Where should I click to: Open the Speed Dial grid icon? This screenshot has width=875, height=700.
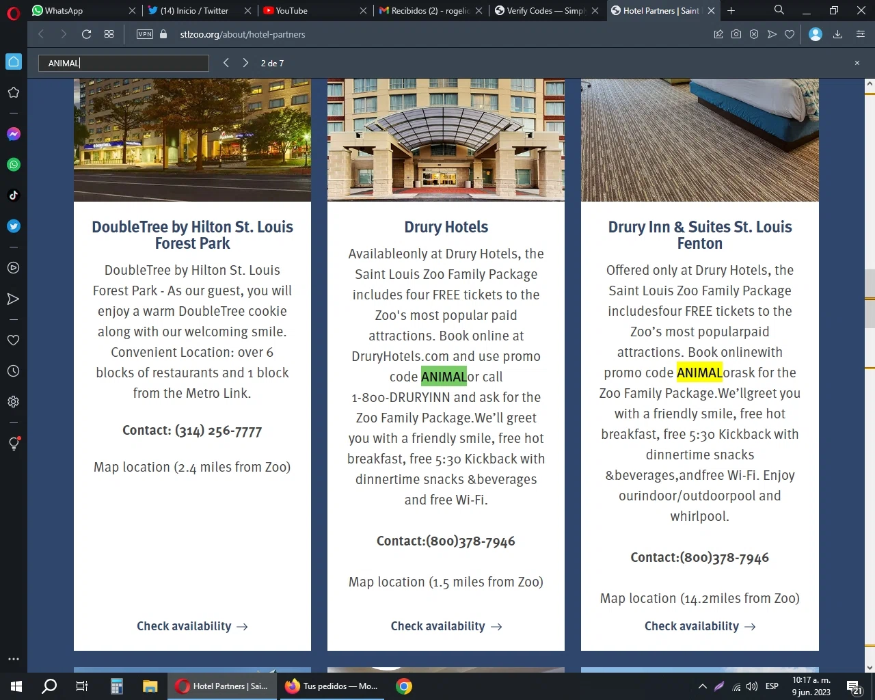point(109,34)
